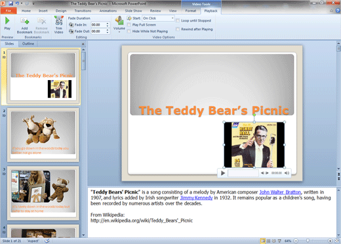Click the spell check status icon

47,241
